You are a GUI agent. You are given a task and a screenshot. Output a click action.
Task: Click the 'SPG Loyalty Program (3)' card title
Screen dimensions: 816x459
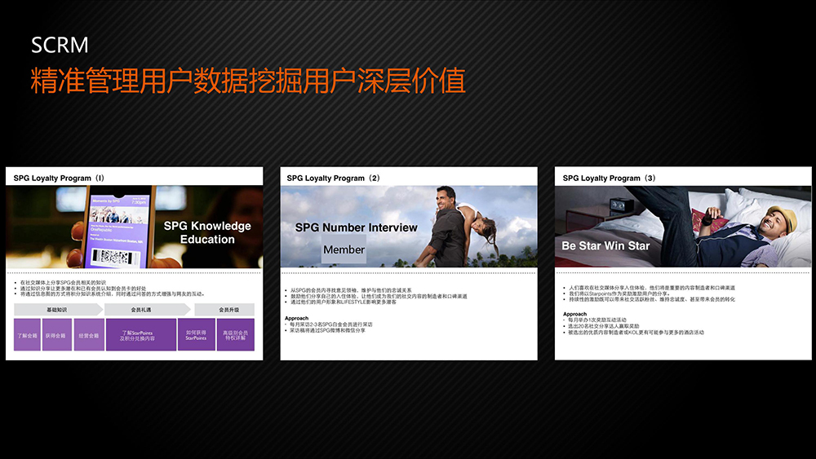609,178
